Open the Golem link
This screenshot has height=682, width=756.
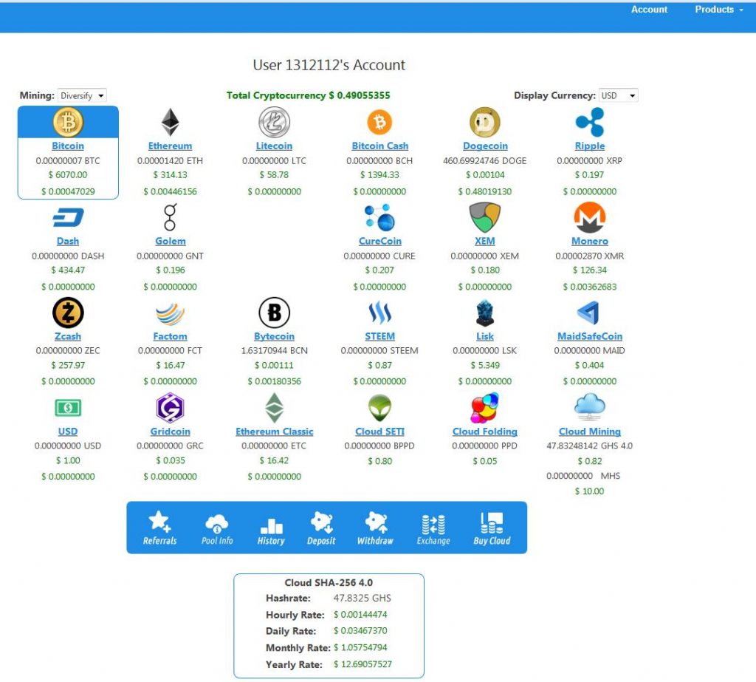point(171,241)
